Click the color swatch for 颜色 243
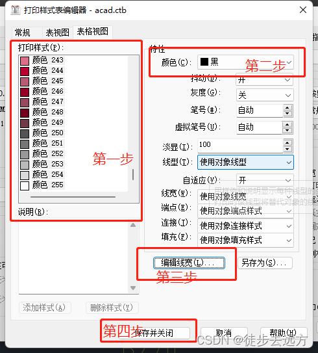The image size is (318, 353). [25, 61]
